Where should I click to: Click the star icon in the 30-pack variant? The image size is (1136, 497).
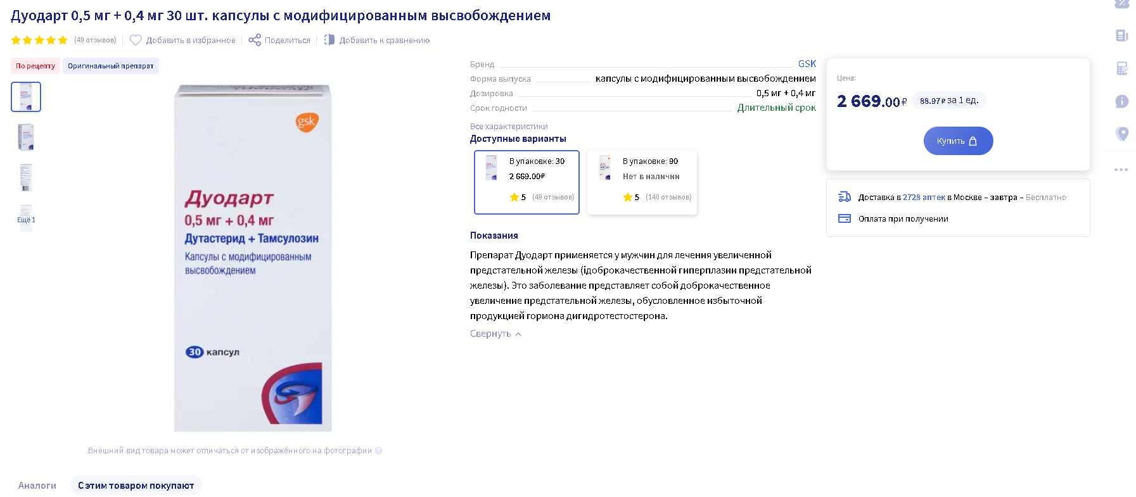(x=514, y=197)
